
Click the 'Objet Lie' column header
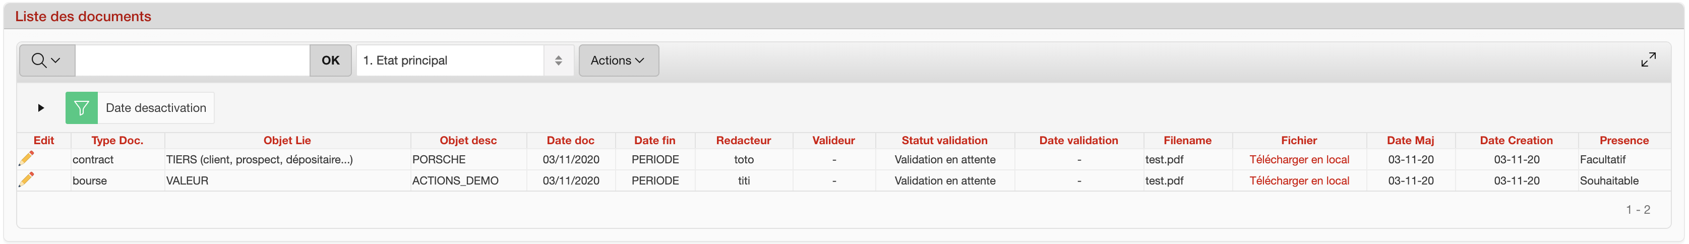pos(286,140)
